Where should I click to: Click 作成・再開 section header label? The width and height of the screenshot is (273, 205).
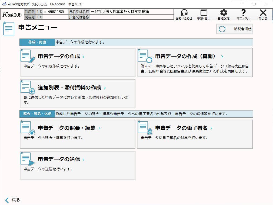tap(37, 42)
